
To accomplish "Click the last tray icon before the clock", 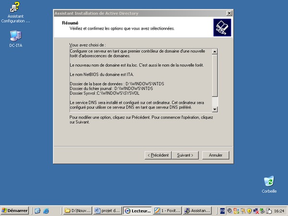I will point(269,211).
